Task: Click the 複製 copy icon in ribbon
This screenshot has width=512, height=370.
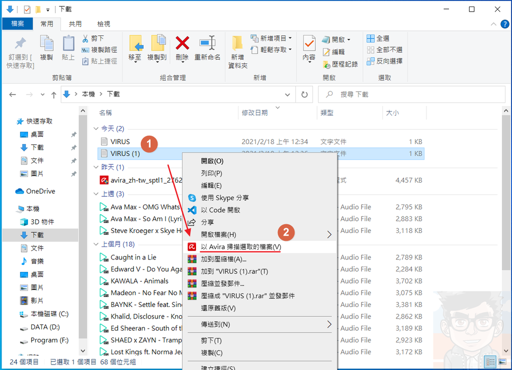Action: 46,43
